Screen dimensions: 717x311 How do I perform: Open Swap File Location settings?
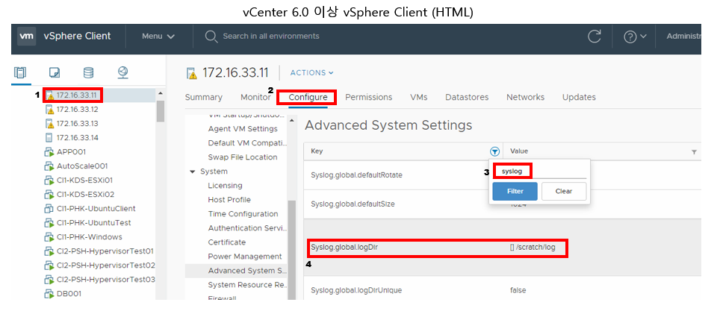tap(242, 157)
